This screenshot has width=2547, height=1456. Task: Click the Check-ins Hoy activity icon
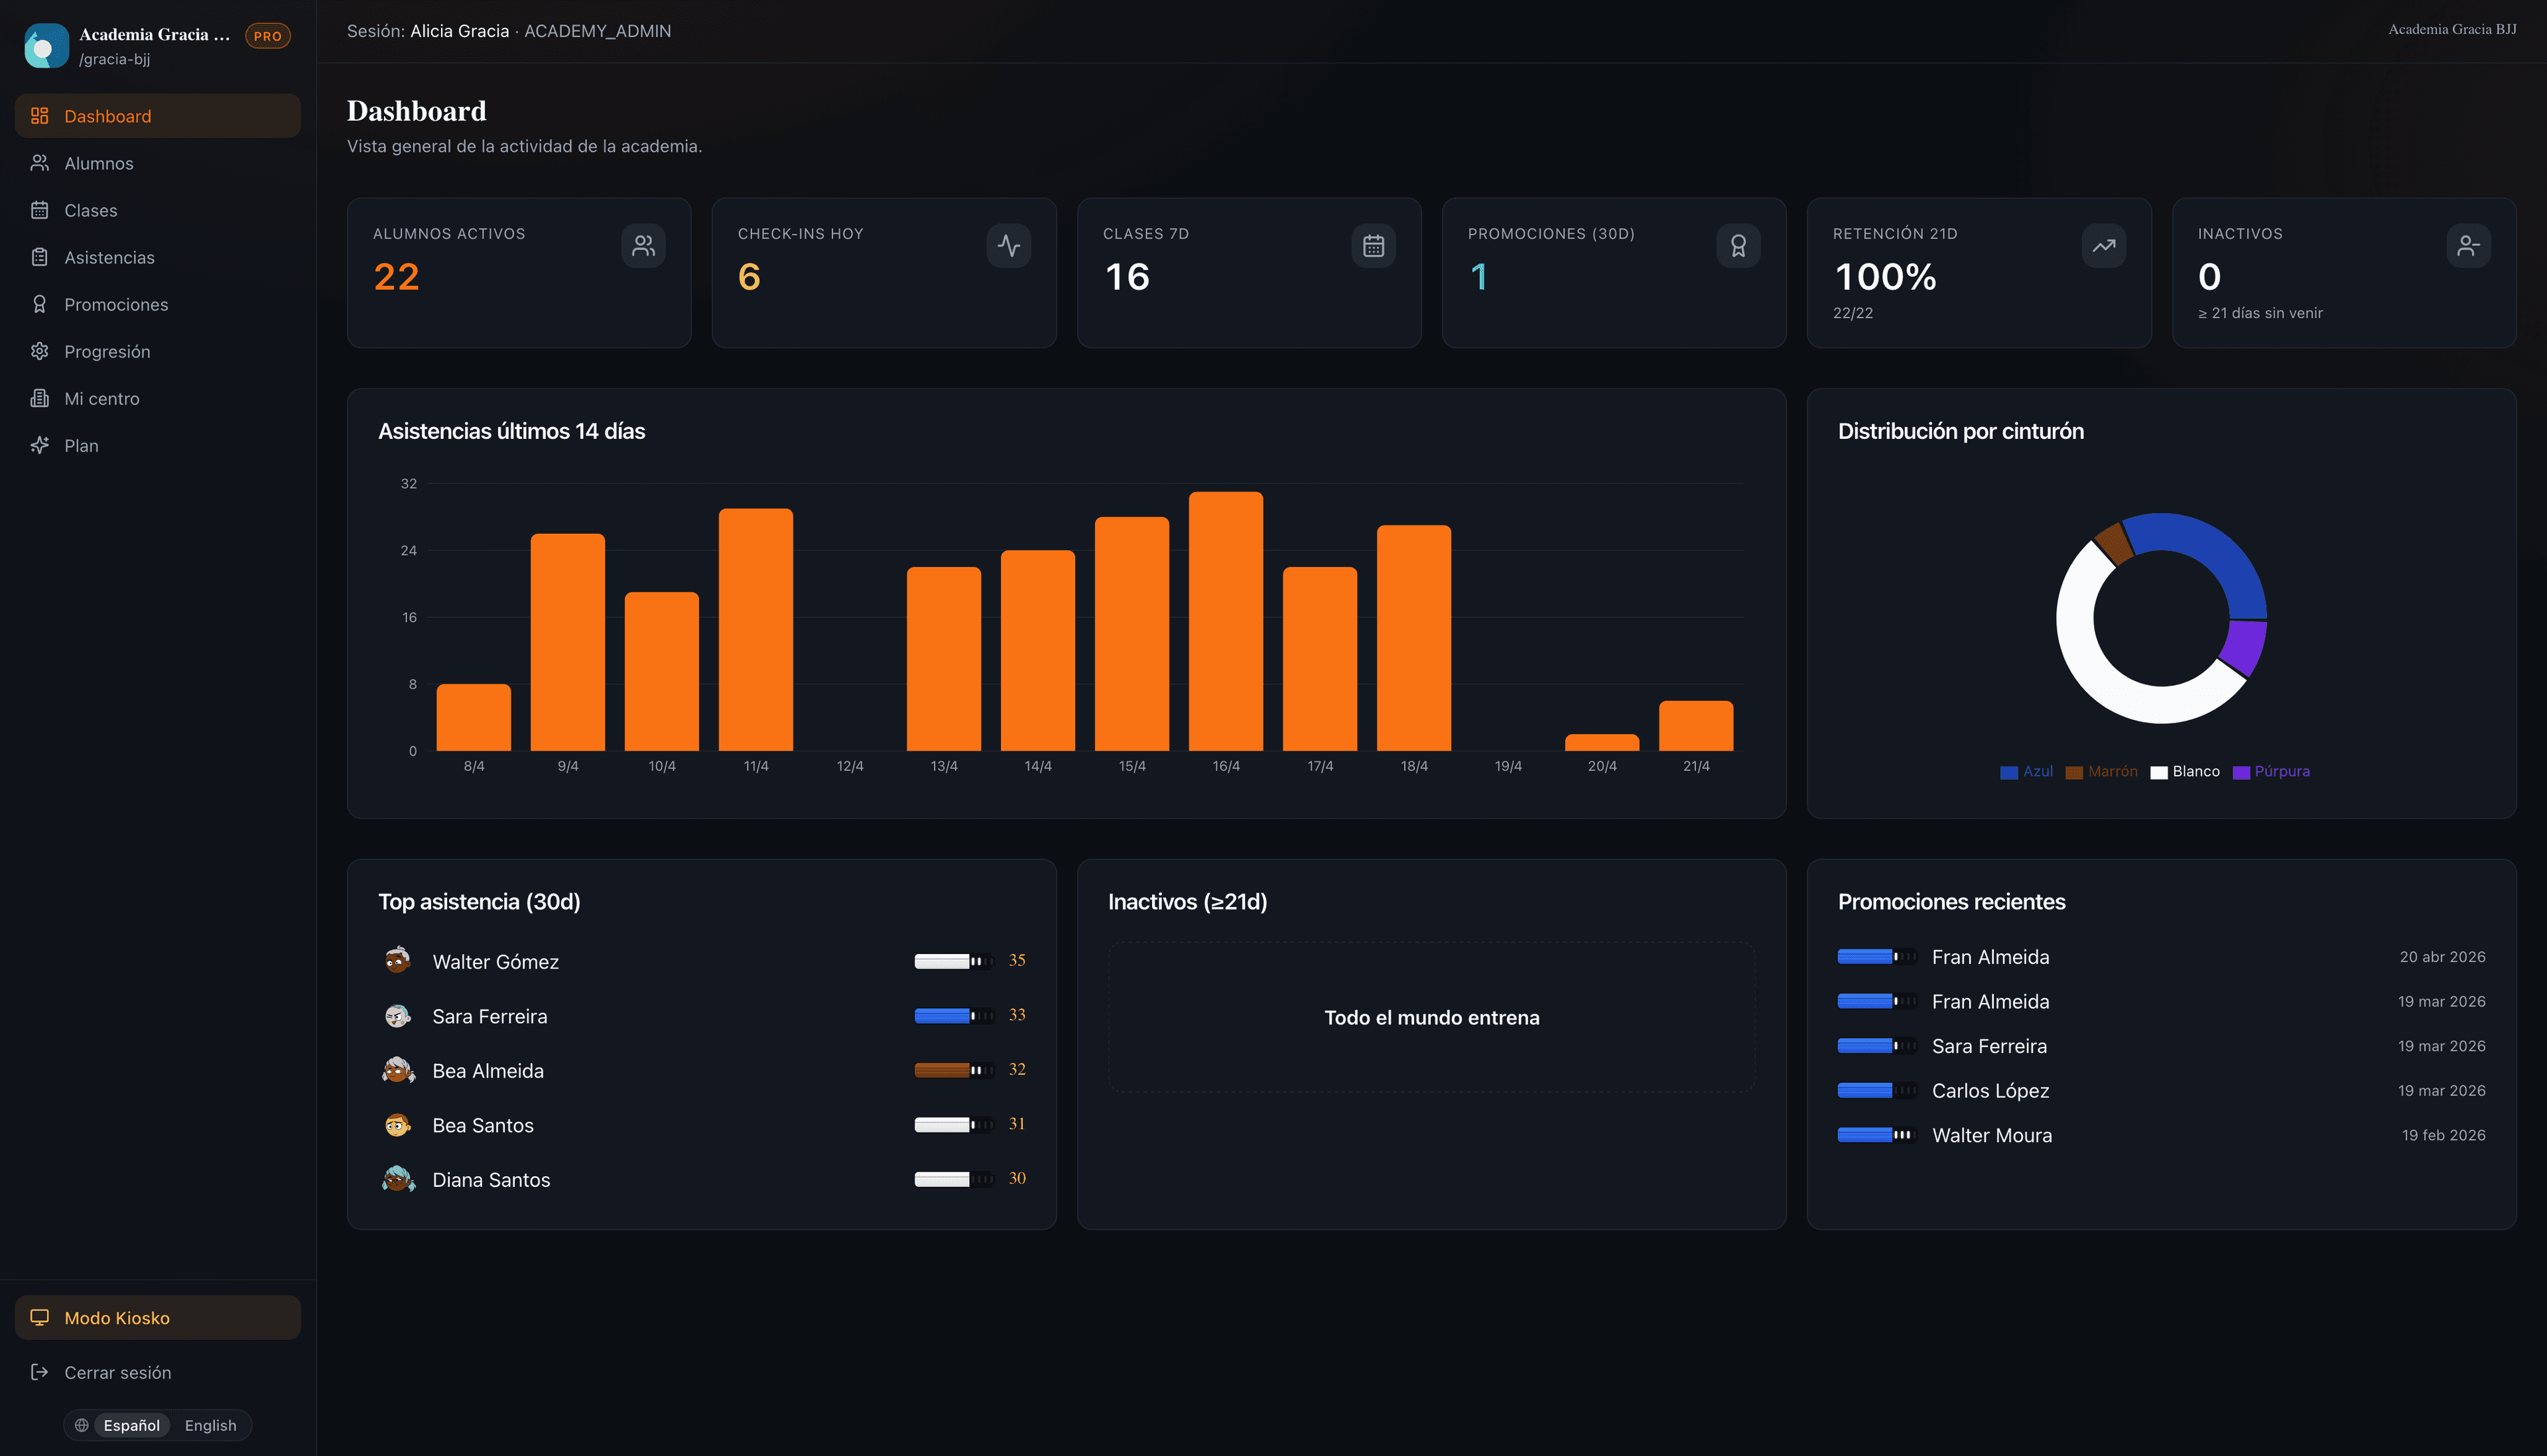[1008, 246]
